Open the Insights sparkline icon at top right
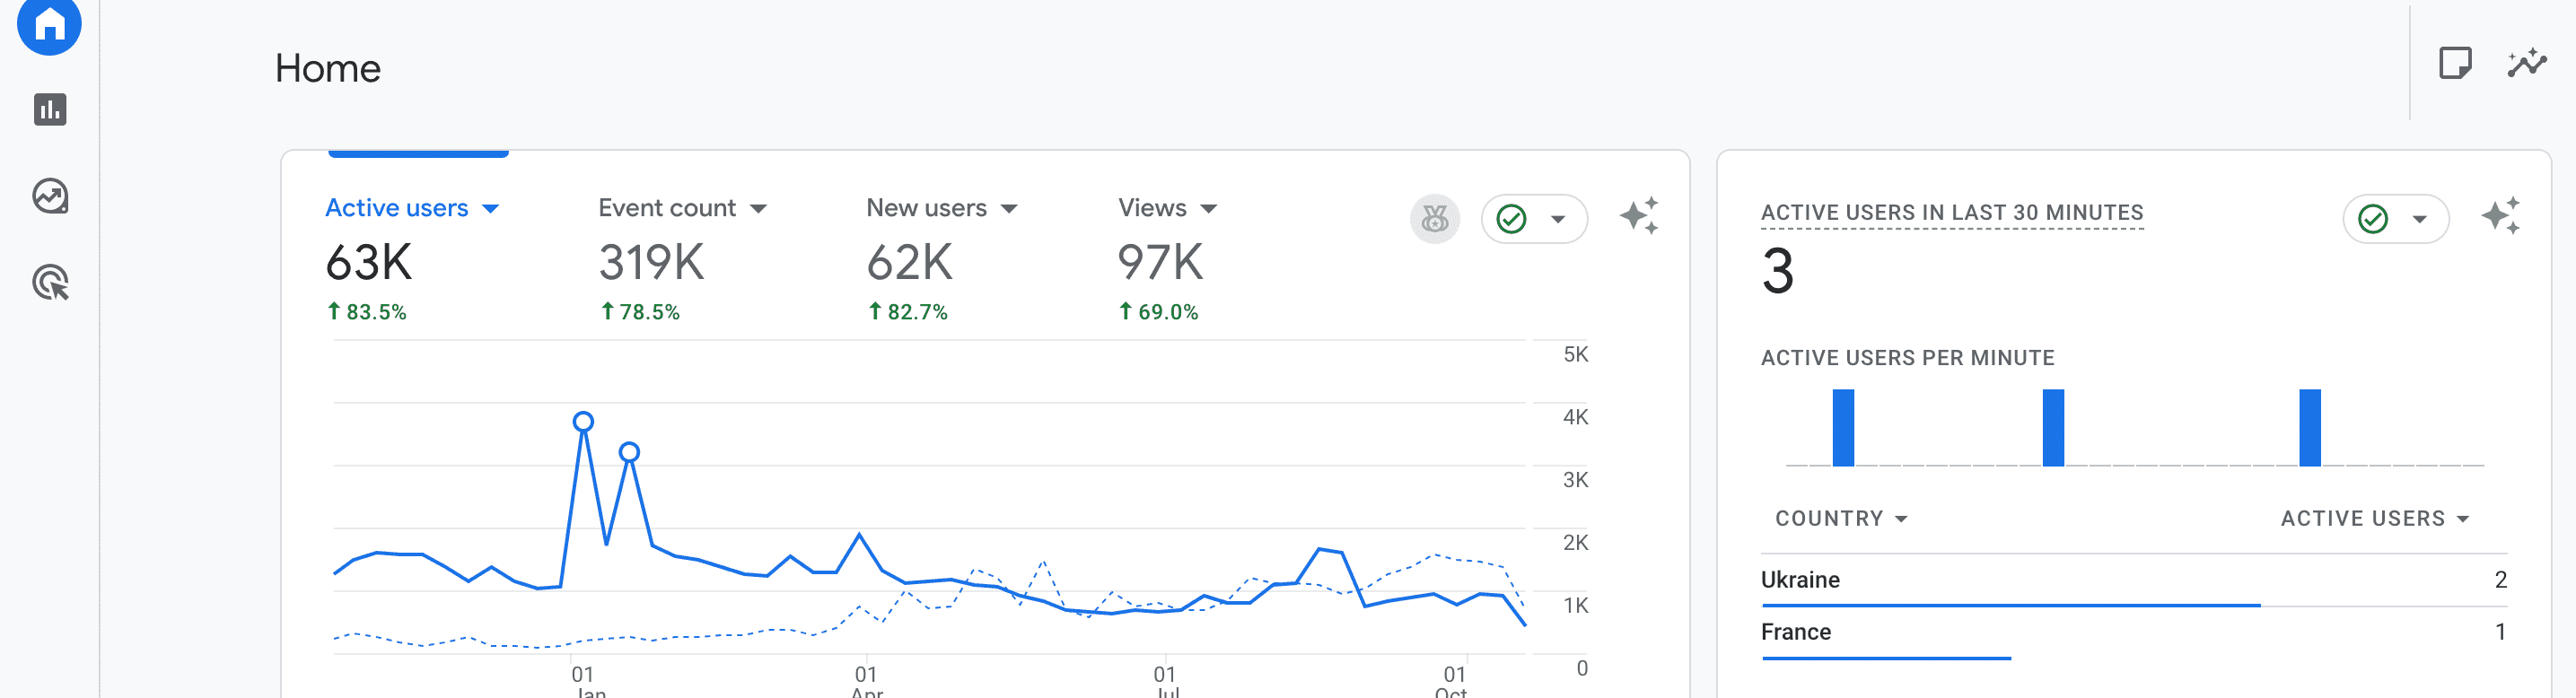Screen dimensions: 2576x698 point(2526,64)
